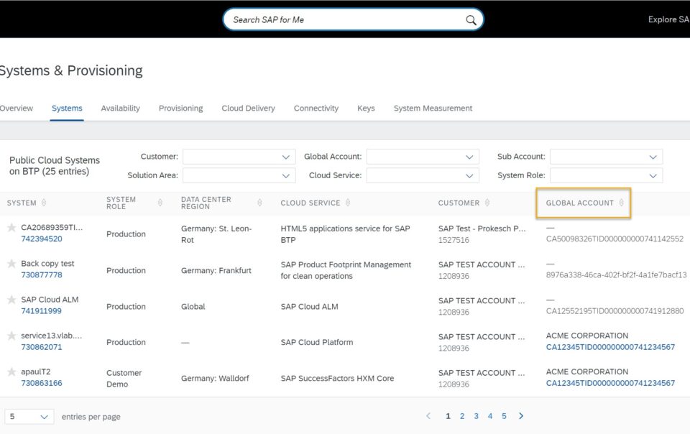Open system number 742394520 link
690x434 pixels.
(x=42, y=239)
